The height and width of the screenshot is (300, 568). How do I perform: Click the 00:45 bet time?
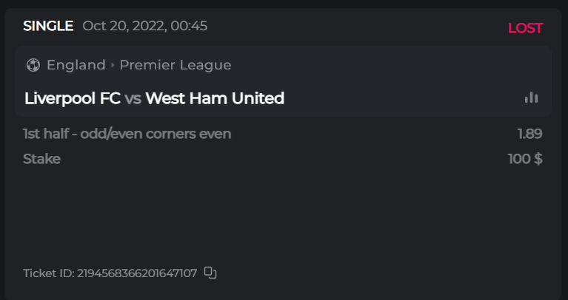pyautogui.click(x=189, y=27)
